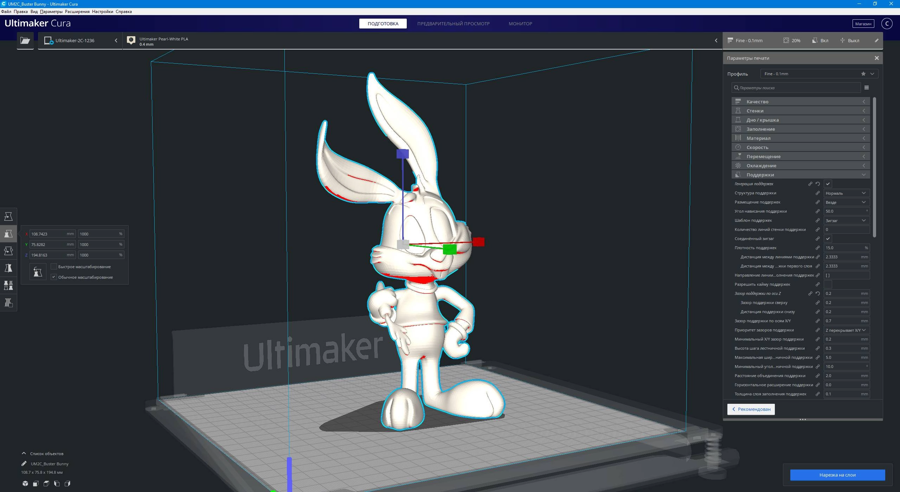This screenshot has width=900, height=492.
Task: Expand the Скорость settings section
Action: click(x=801, y=147)
